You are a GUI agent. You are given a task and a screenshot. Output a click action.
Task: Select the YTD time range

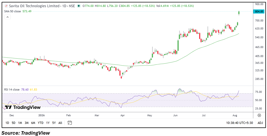click(41, 123)
